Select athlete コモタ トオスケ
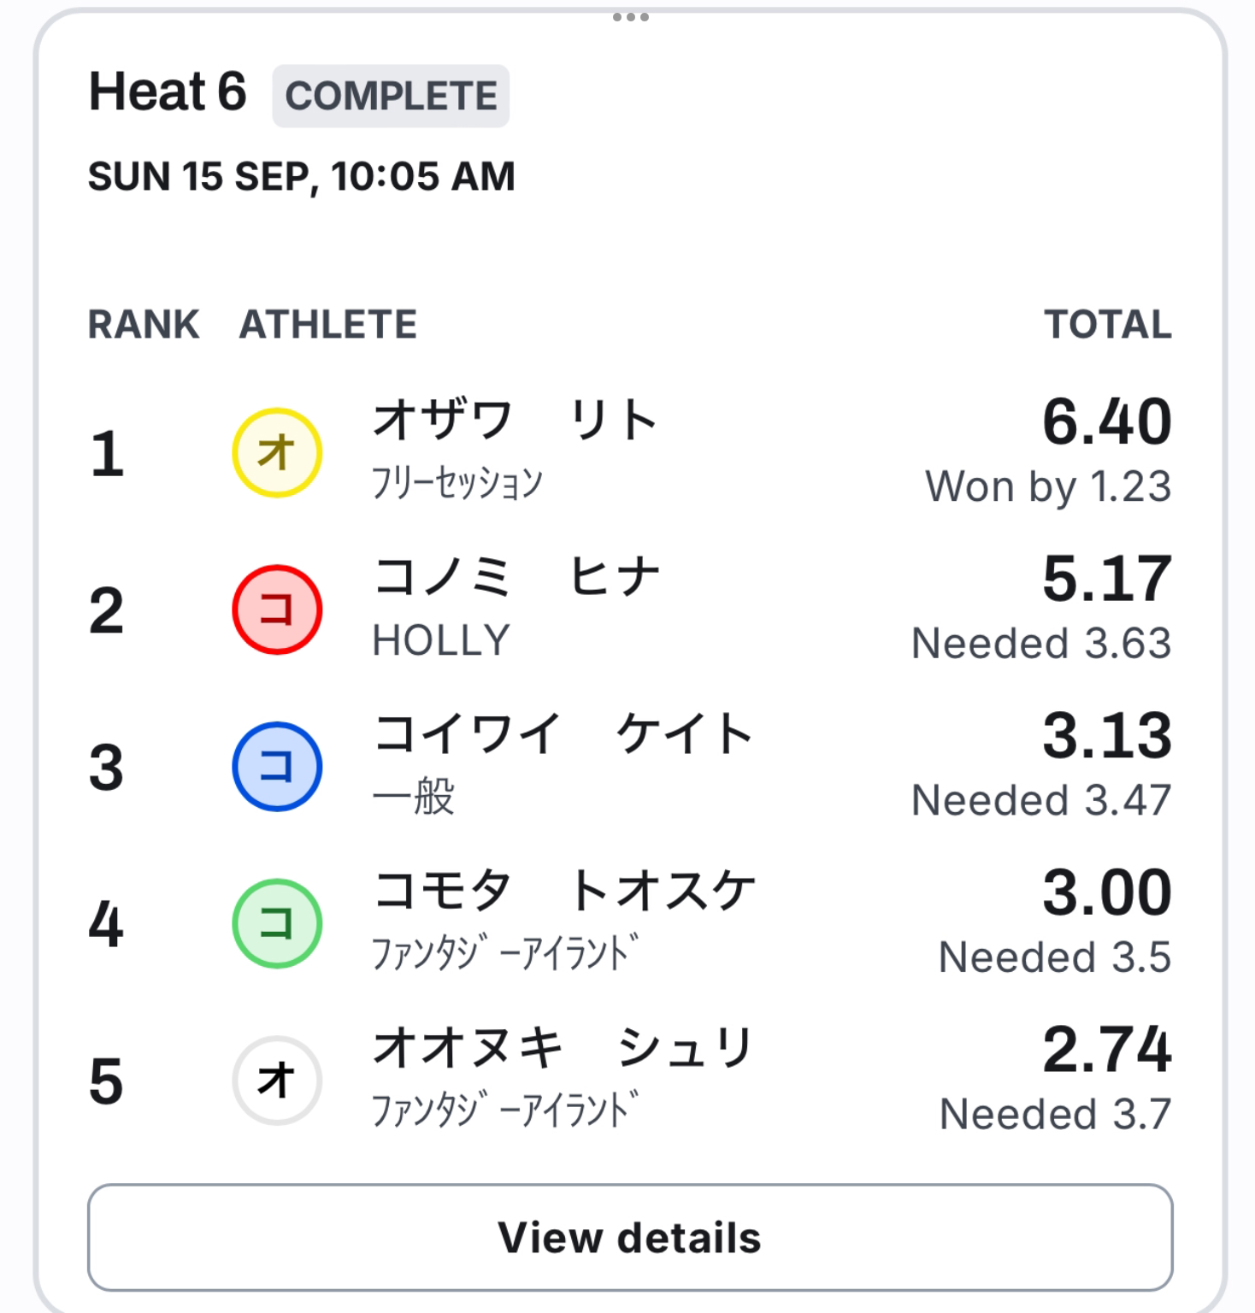 (565, 891)
